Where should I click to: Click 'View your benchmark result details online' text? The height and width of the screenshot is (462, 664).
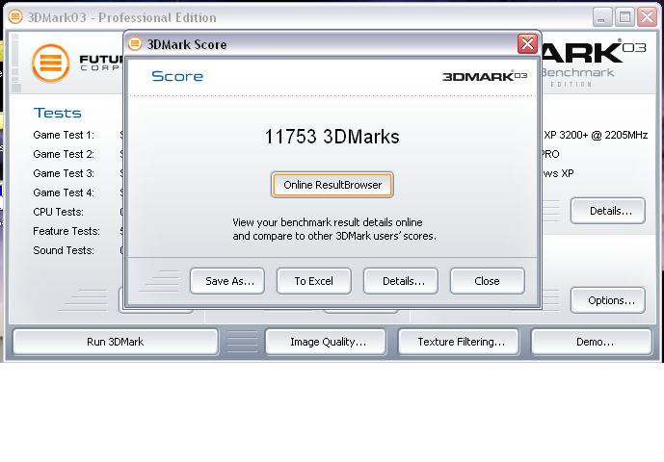pyautogui.click(x=328, y=222)
